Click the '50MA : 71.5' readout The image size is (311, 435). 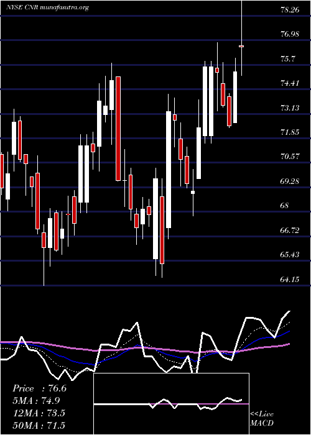pos(39,425)
